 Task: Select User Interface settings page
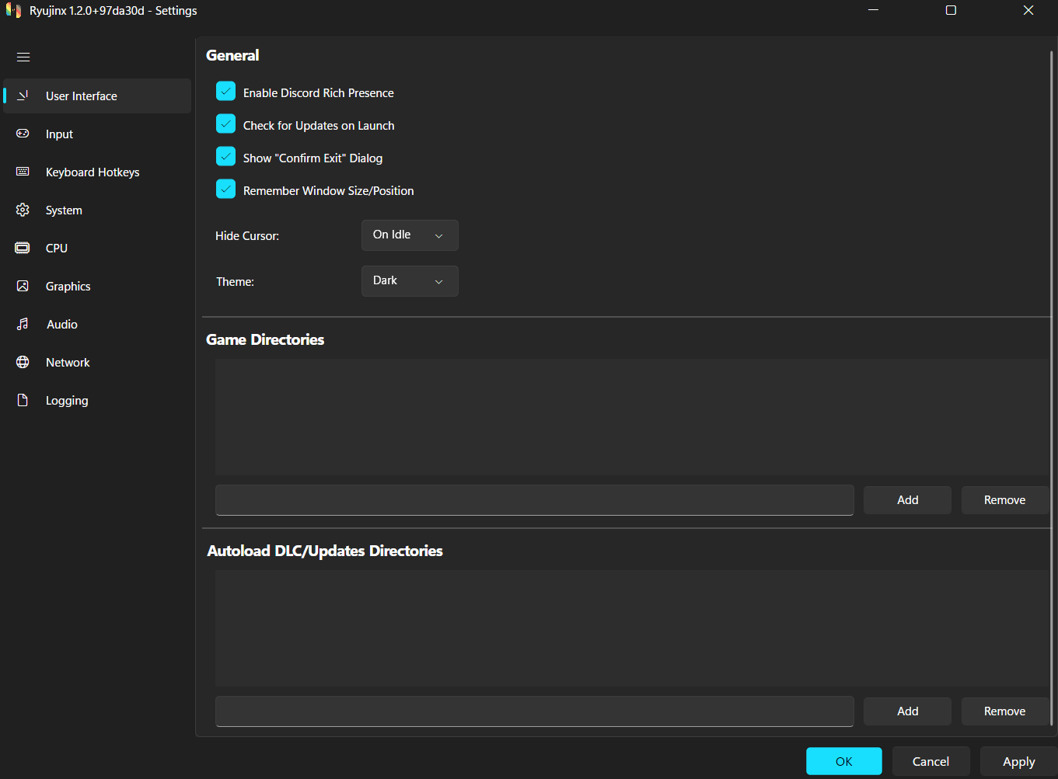click(x=97, y=96)
